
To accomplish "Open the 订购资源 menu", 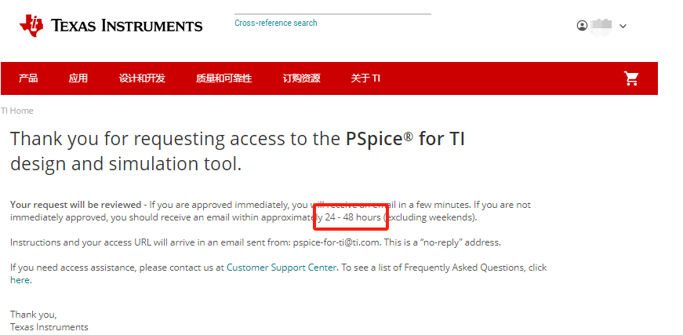I will pos(301,78).
